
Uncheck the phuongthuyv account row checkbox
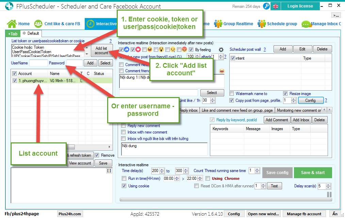[15, 81]
